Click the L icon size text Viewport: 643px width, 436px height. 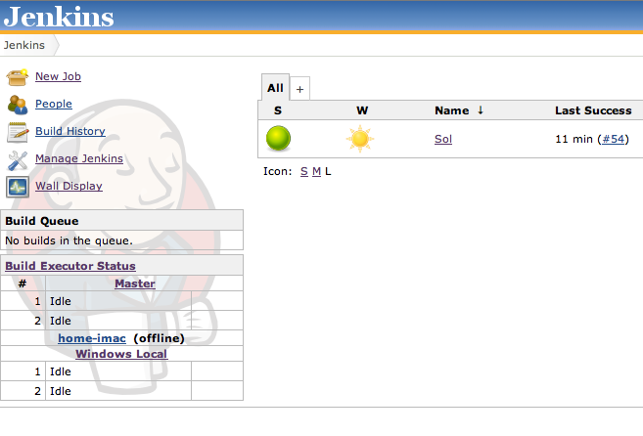[x=328, y=172]
